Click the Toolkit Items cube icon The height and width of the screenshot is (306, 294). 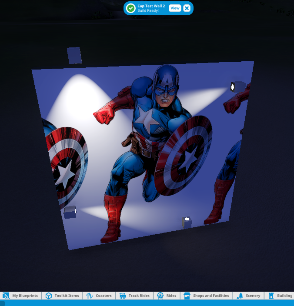pyautogui.click(x=49, y=296)
